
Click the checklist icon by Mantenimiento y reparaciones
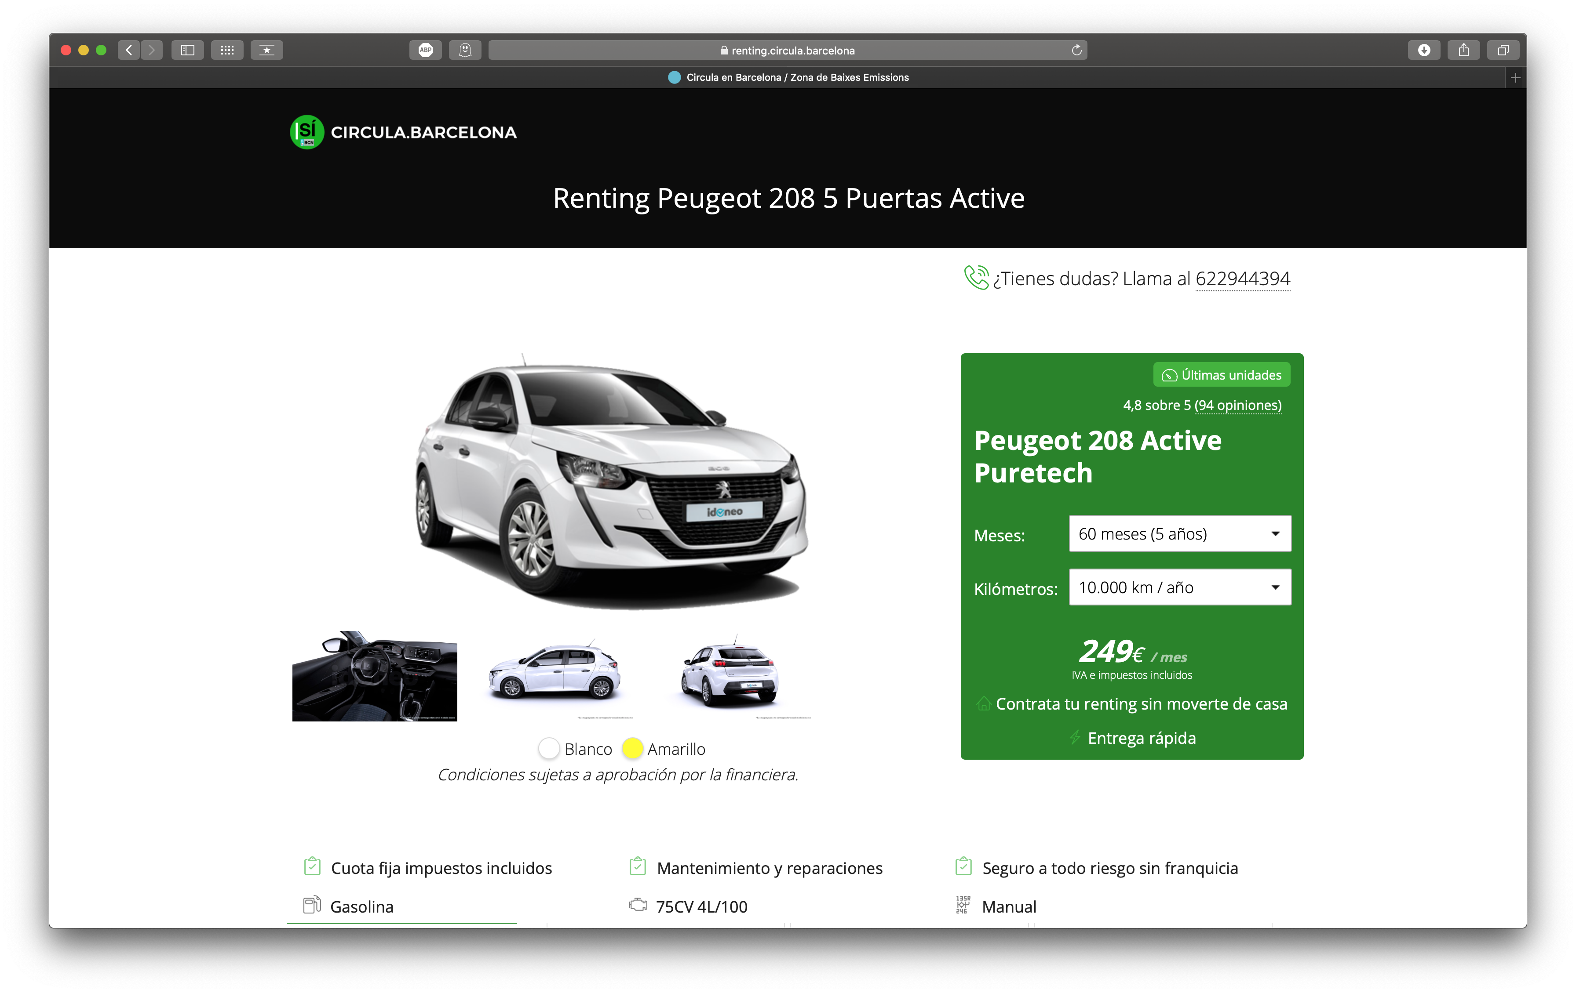[x=638, y=867]
